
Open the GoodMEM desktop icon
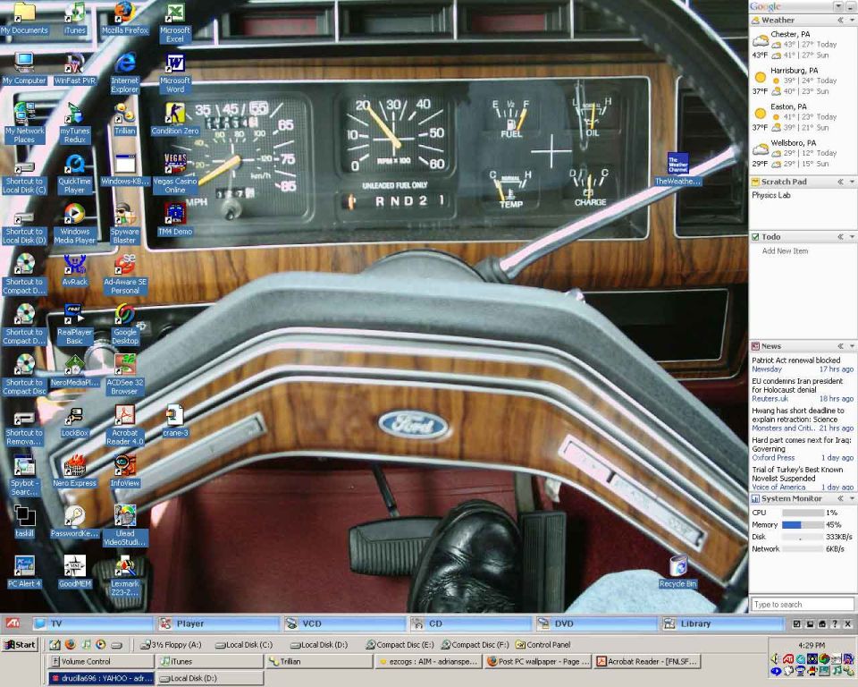tap(75, 572)
